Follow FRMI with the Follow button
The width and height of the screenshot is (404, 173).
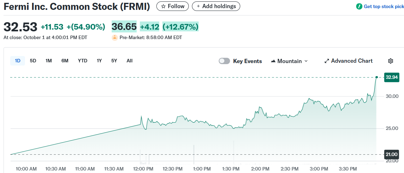[173, 6]
